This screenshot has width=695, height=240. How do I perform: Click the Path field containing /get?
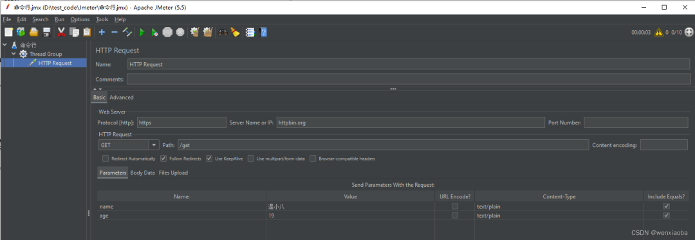(383, 145)
